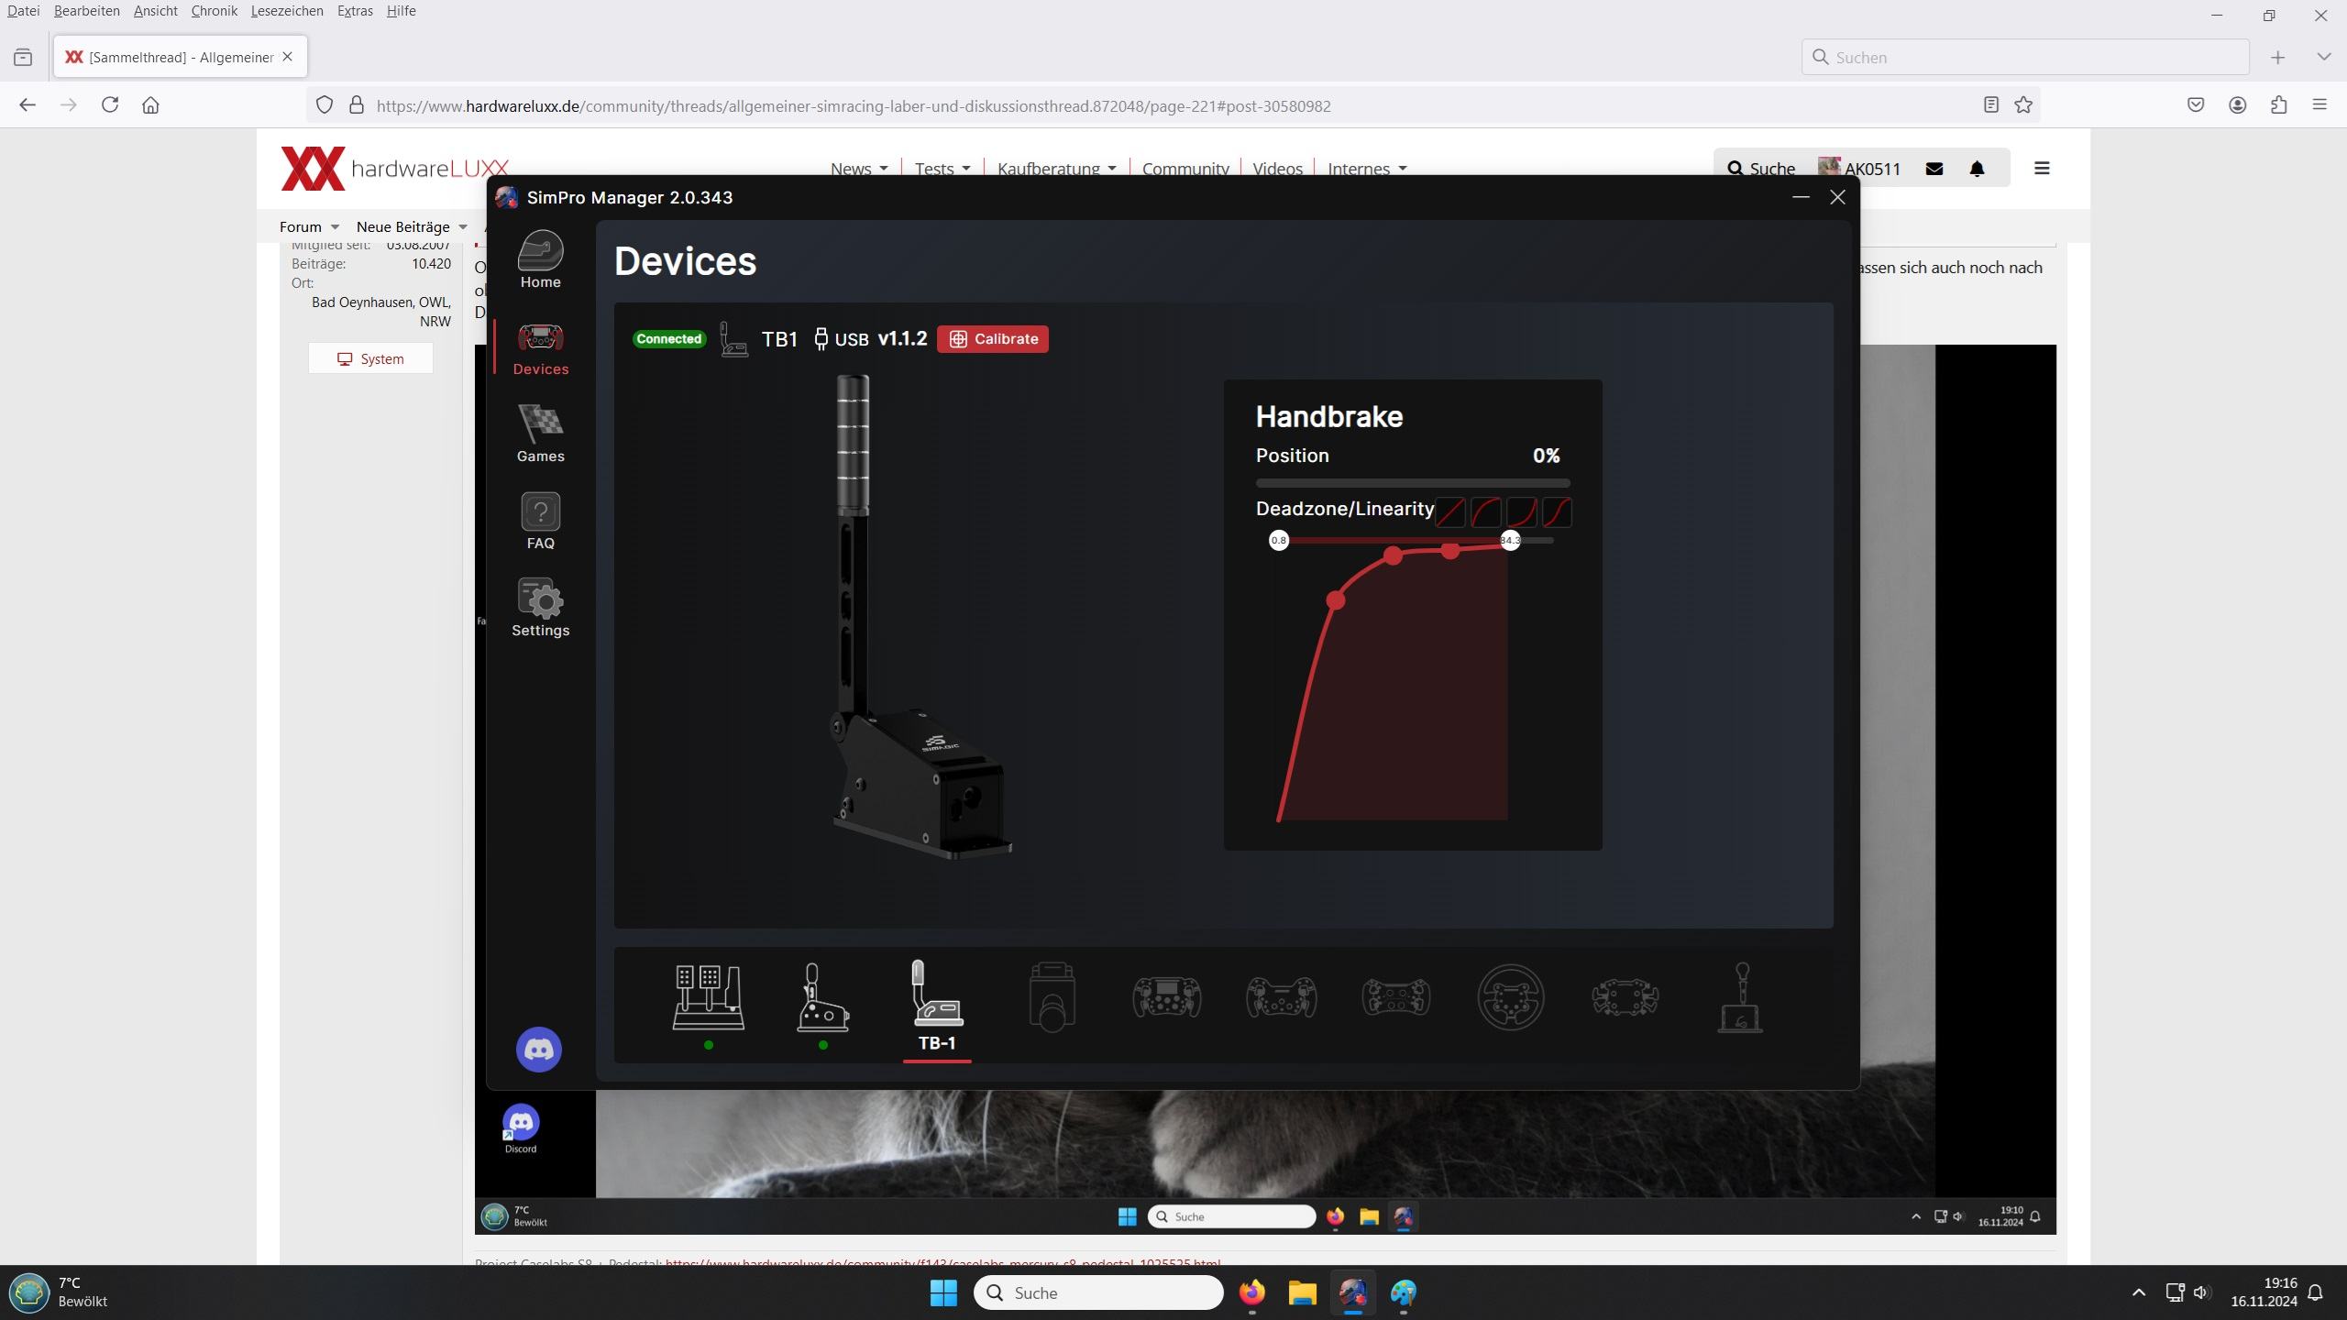Open tracking protection shield icon
Screen dimensions: 2347x1320
pyautogui.click(x=325, y=105)
